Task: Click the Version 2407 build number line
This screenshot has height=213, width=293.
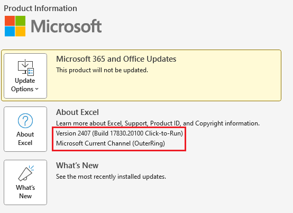Action: click(120, 133)
